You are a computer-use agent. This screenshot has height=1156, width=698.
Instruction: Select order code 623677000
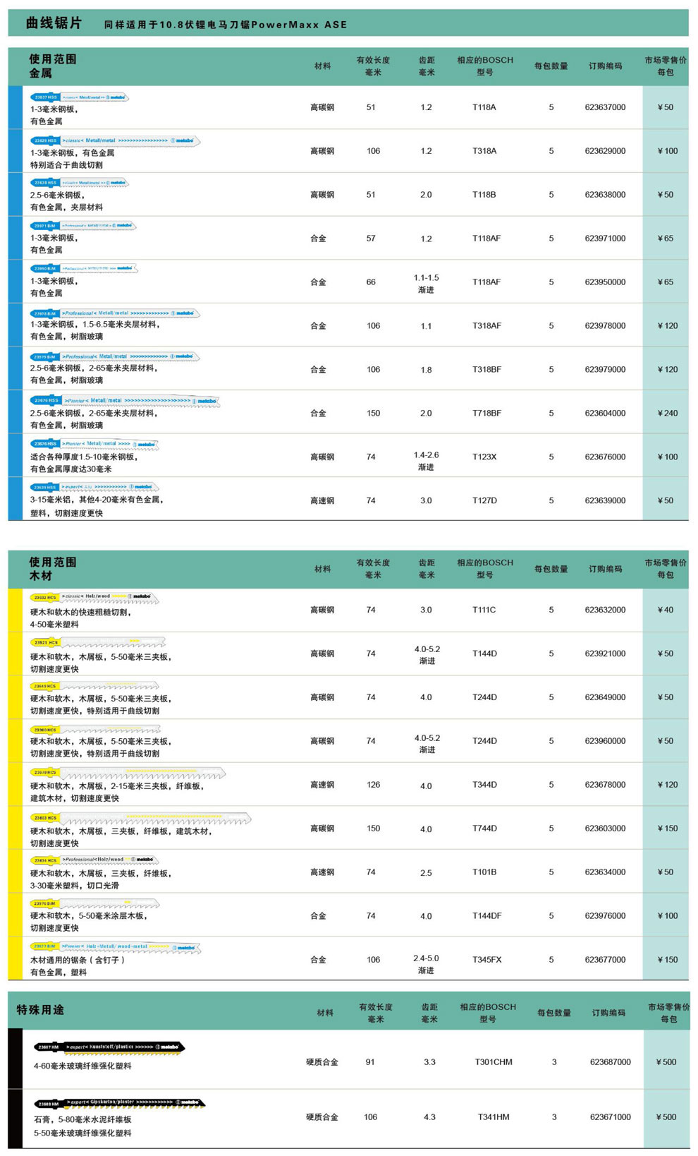pos(605,960)
